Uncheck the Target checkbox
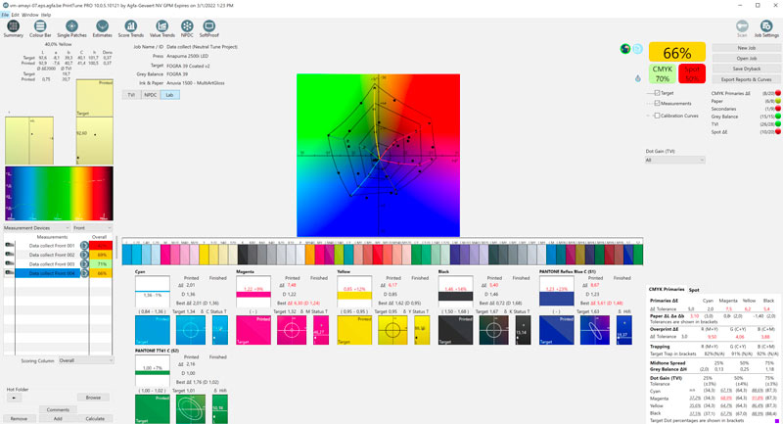 pos(657,93)
